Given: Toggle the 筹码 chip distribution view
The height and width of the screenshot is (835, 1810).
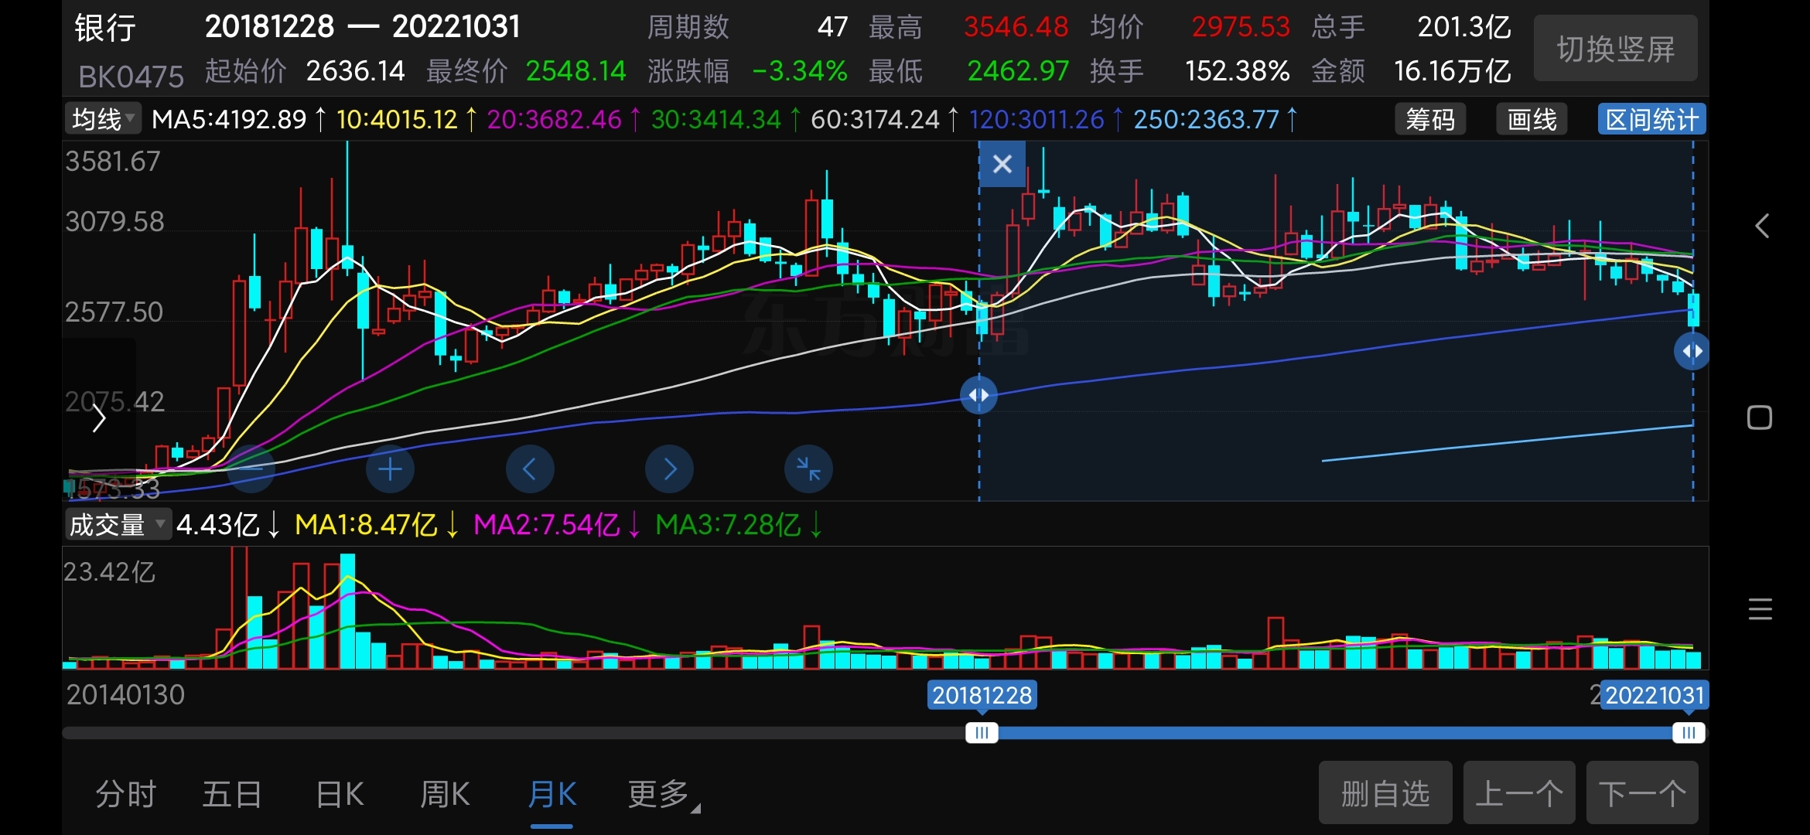Looking at the screenshot, I should click(x=1430, y=120).
